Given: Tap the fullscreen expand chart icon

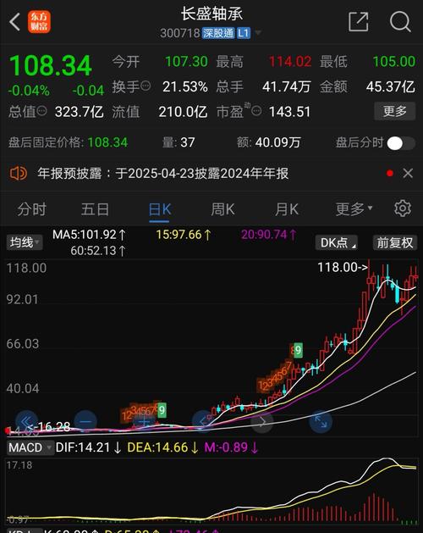Looking at the screenshot, I should coord(321,421).
